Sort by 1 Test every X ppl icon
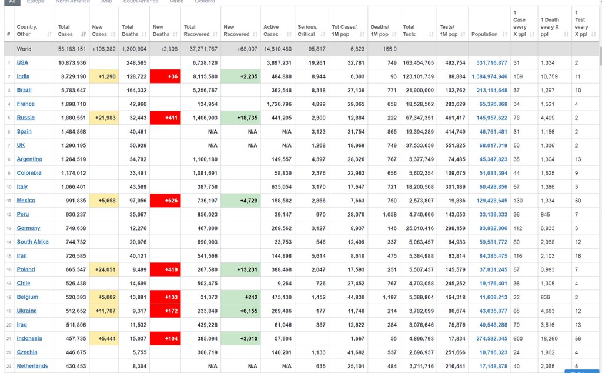602x373 pixels. coord(594,35)
